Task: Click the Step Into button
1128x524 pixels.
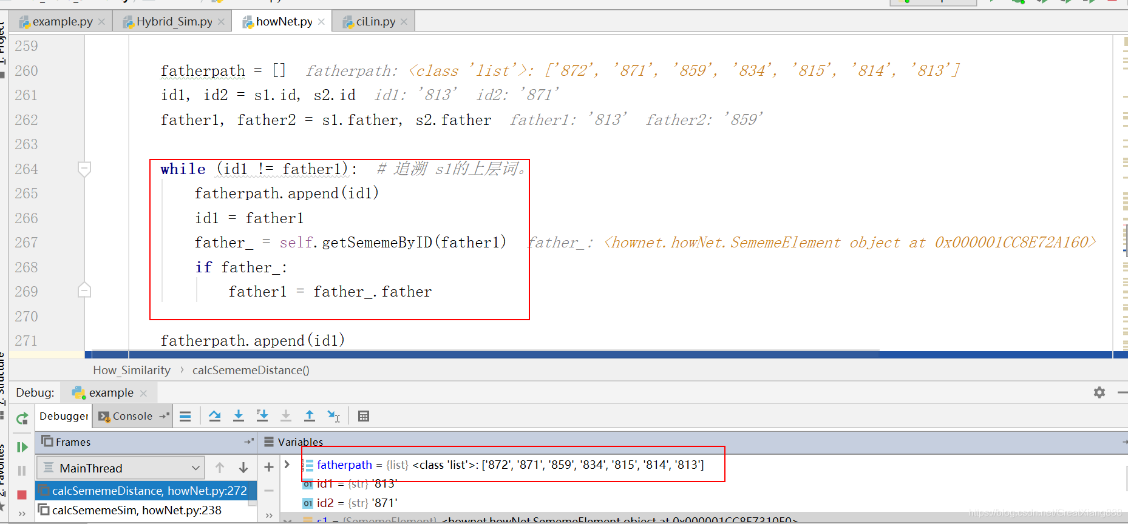Action: point(239,416)
